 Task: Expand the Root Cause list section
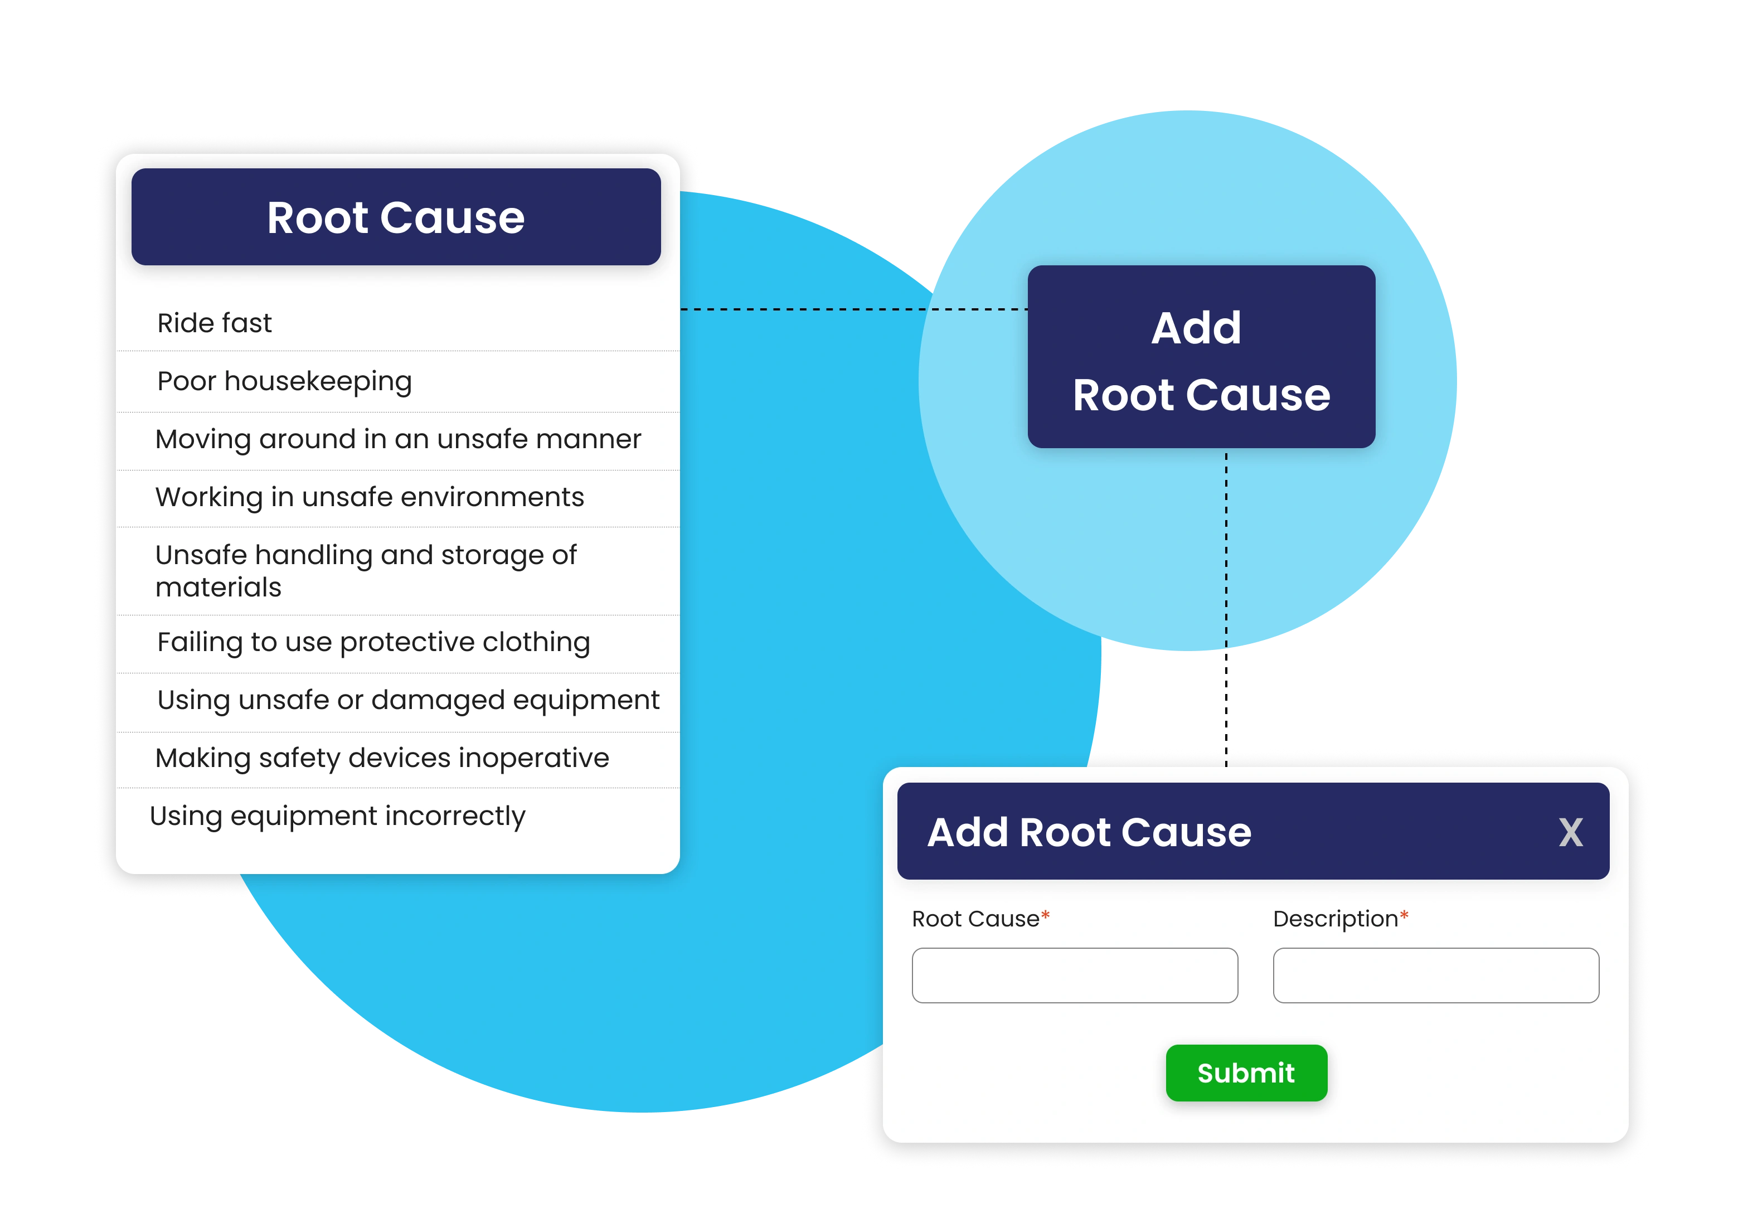397,217
